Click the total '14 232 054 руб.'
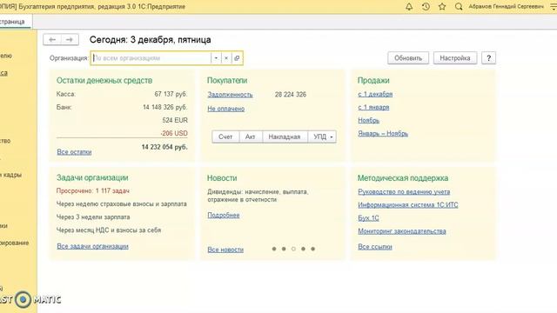Image resolution: width=557 pixels, height=313 pixels. click(164, 147)
